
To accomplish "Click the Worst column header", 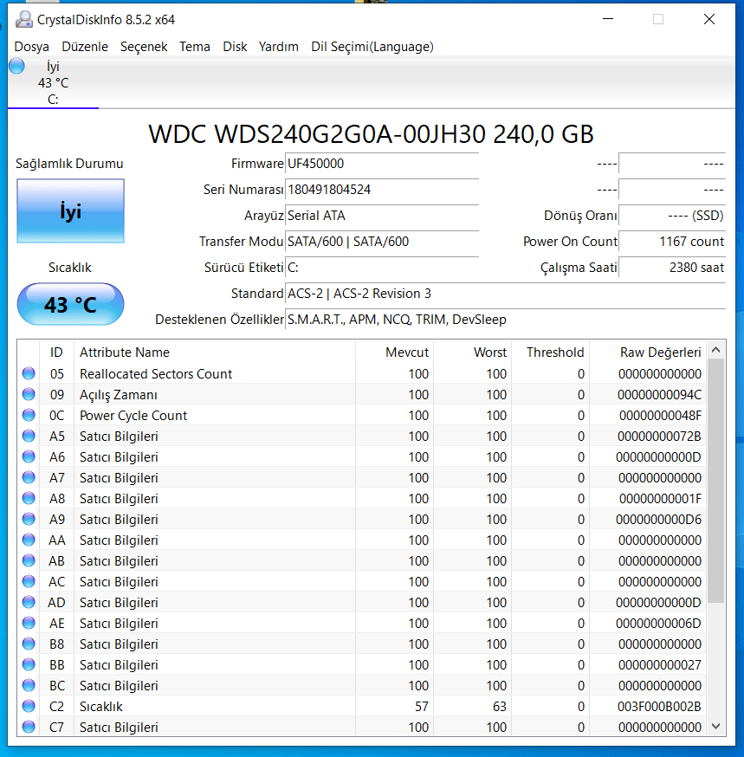I will (473, 353).
